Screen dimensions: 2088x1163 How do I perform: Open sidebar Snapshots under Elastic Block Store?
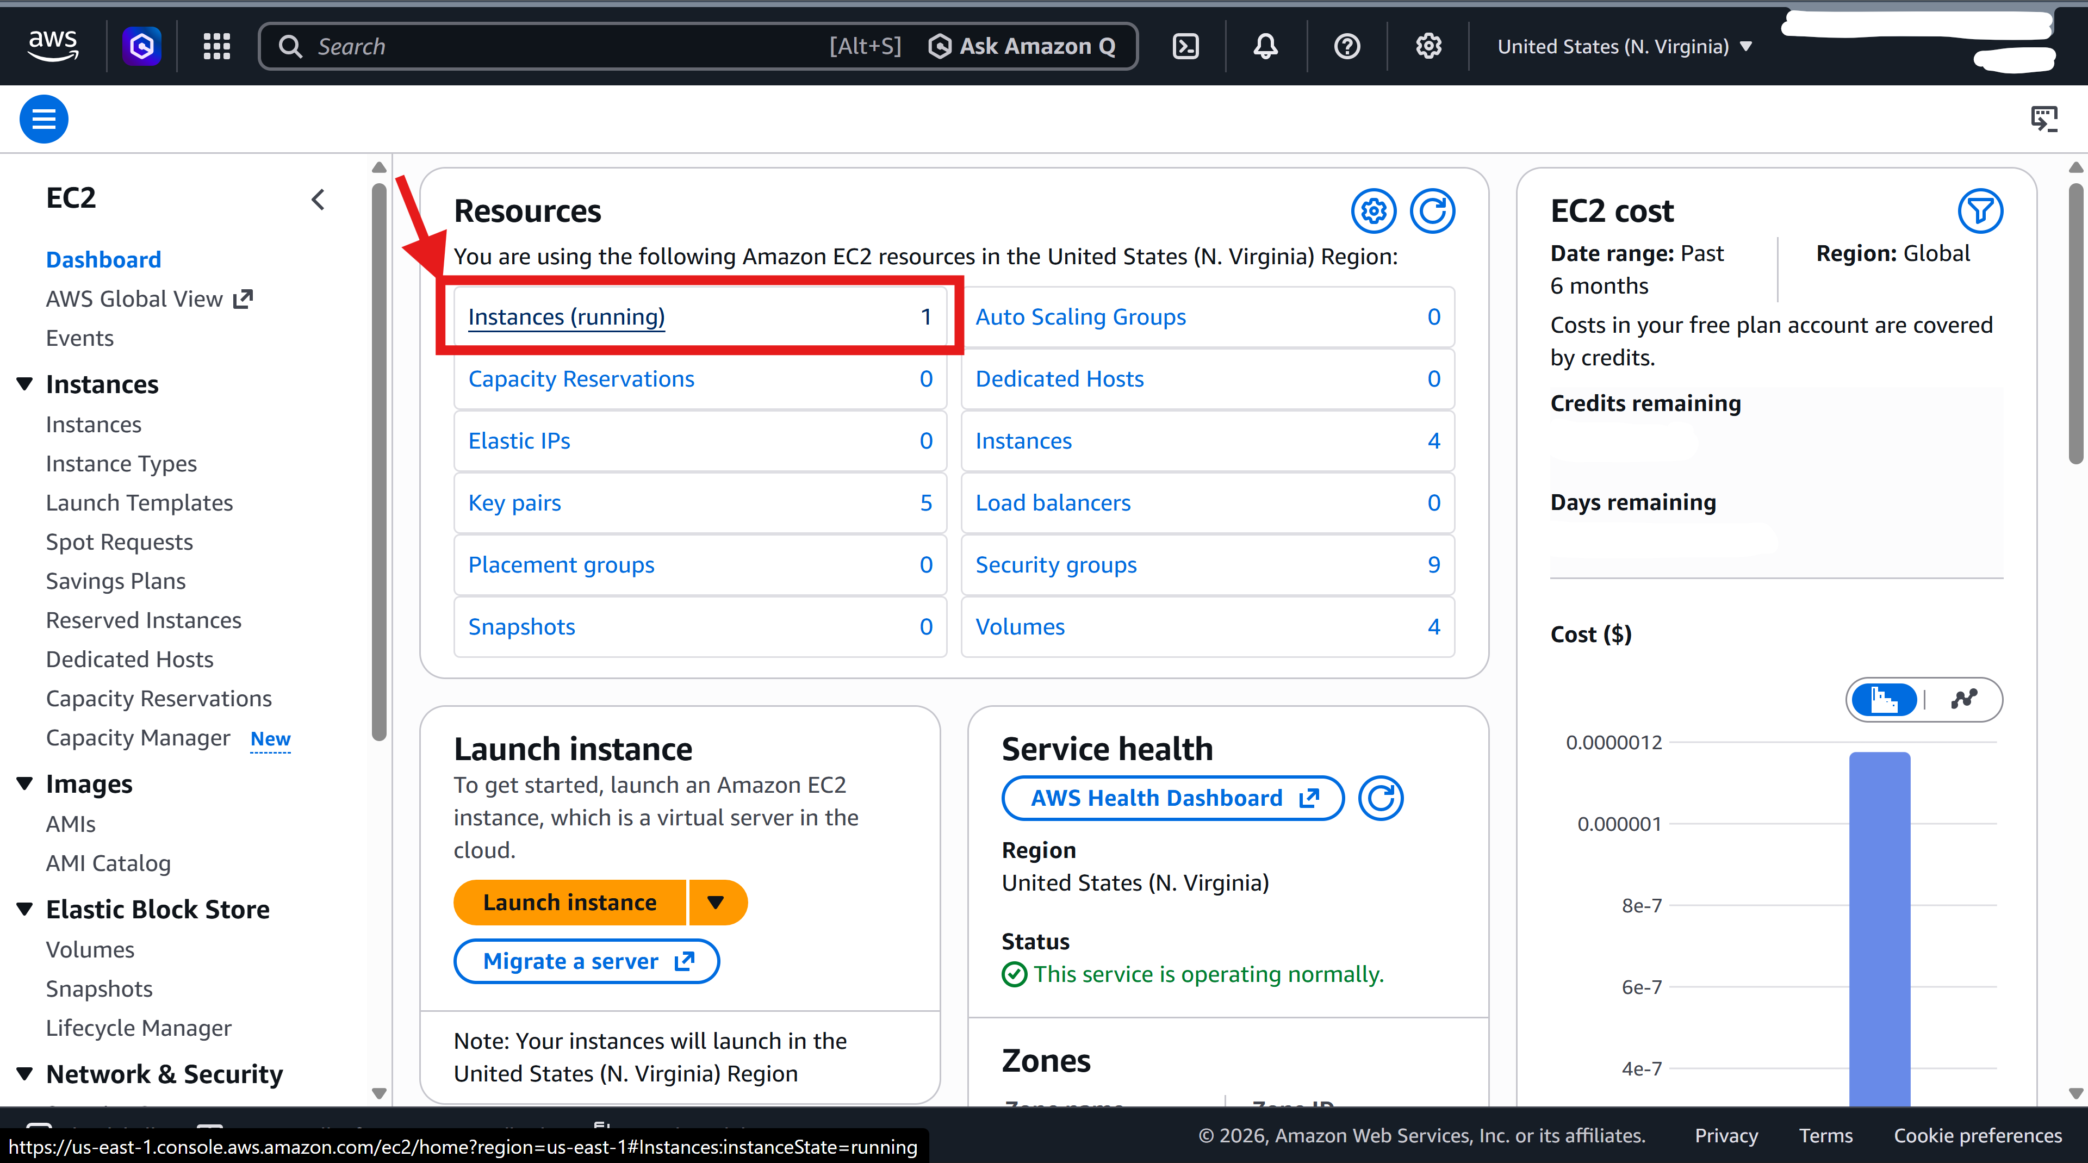99,989
